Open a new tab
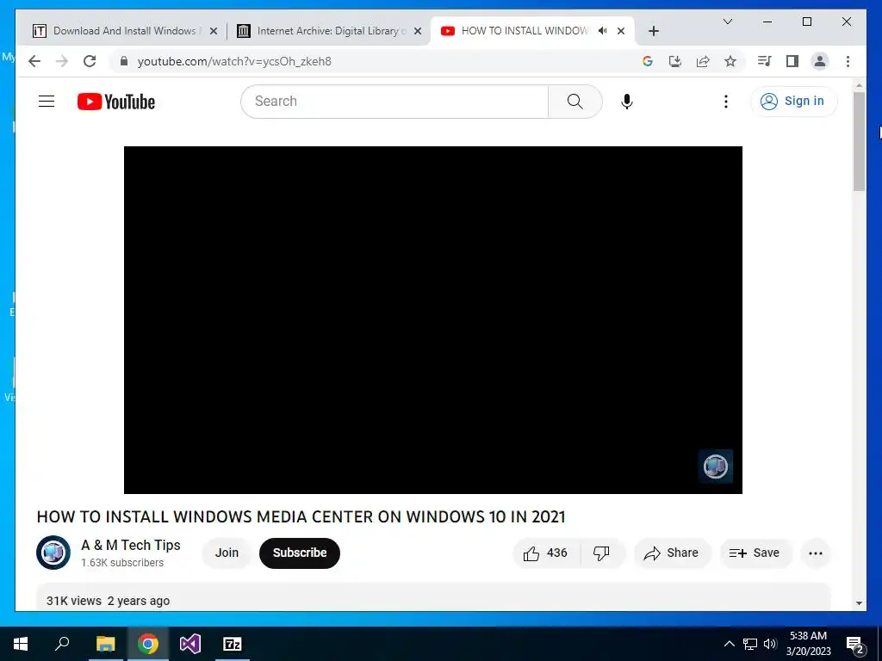The image size is (882, 661). click(653, 31)
